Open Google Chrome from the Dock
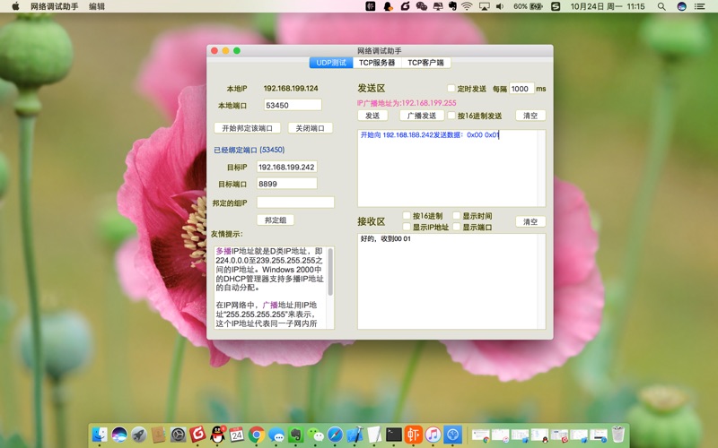Image resolution: width=718 pixels, height=448 pixels. pos(257,435)
